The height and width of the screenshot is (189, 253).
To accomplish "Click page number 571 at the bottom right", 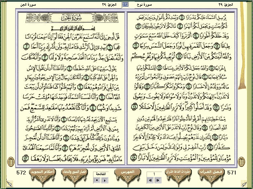I will 232,173.
